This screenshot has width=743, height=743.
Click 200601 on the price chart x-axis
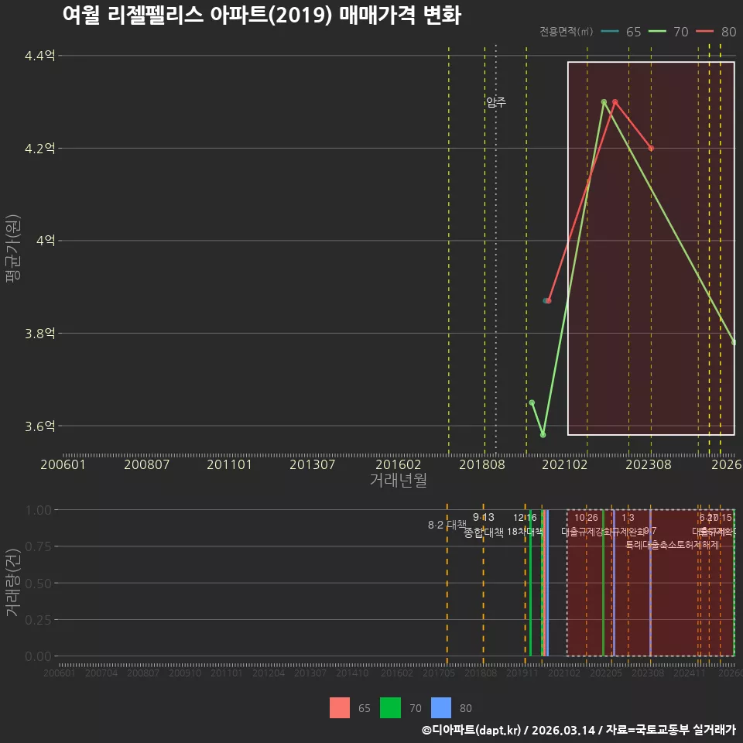[x=63, y=464]
